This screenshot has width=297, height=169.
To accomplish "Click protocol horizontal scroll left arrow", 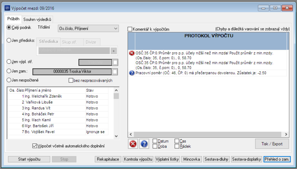I will [131, 134].
